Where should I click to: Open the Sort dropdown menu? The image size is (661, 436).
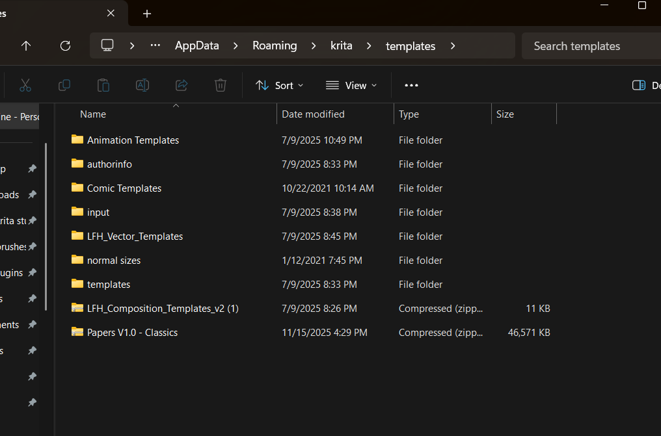[280, 85]
